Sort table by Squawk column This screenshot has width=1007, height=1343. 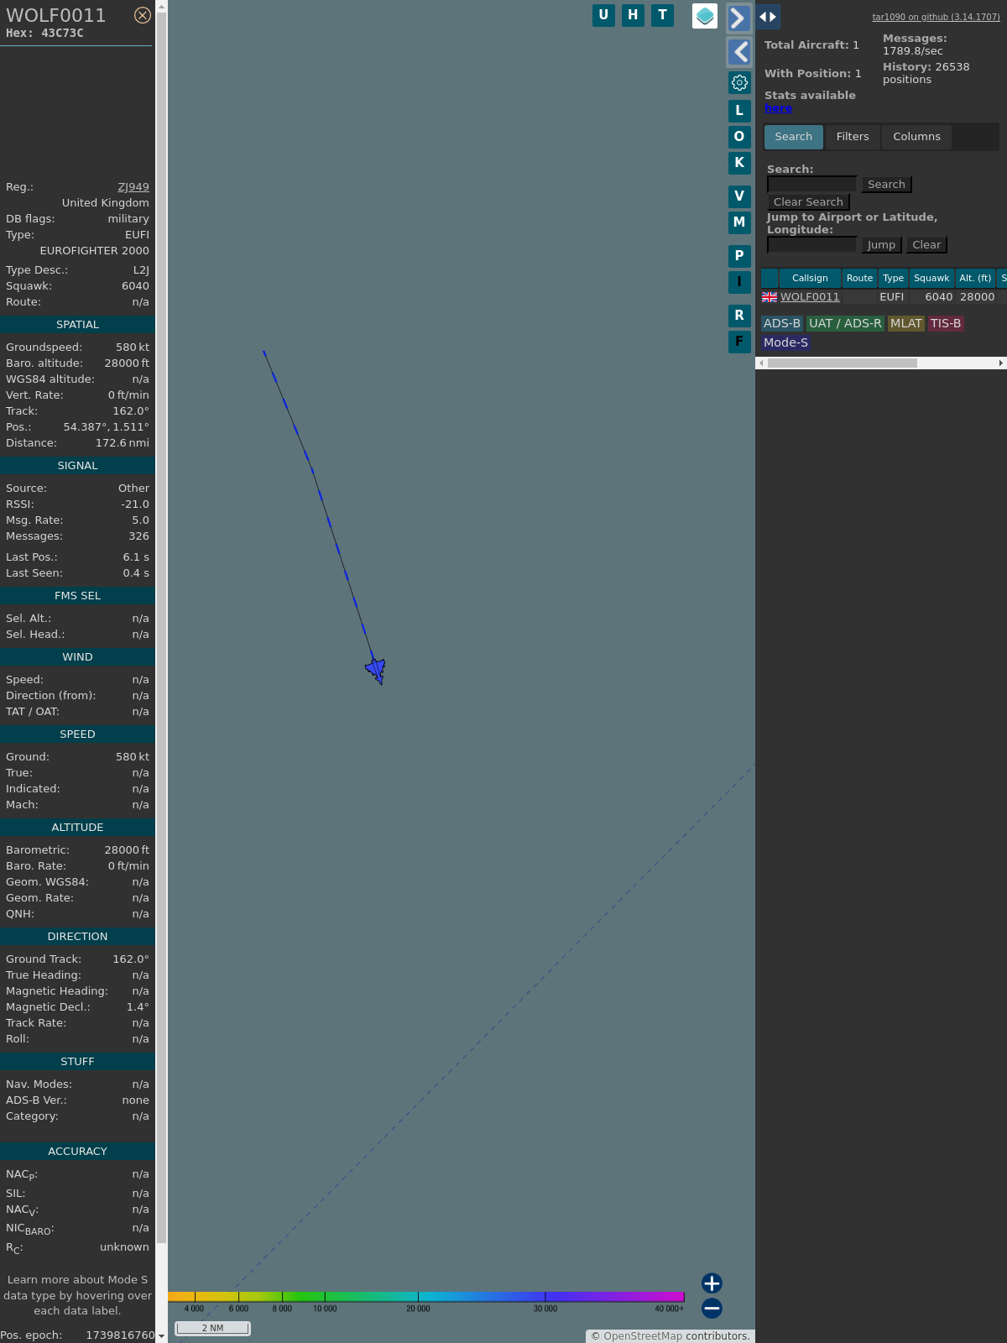(x=931, y=278)
